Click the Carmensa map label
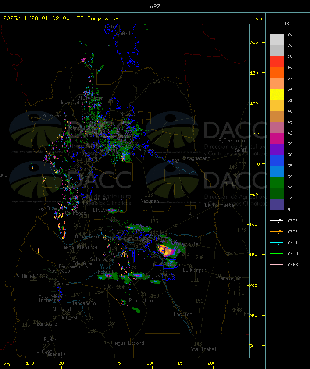Image resolution: width=310 pixels, height=369 pixels. click(166, 275)
